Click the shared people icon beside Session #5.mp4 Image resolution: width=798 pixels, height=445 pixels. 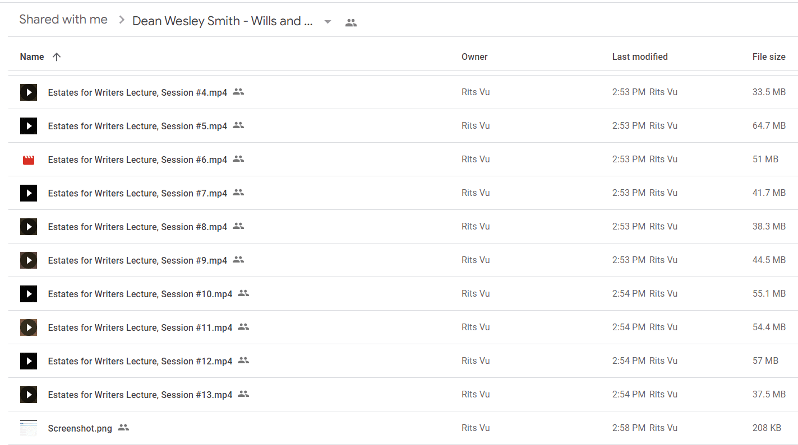tap(238, 125)
